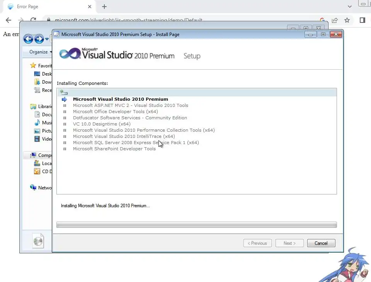Click the Chrome address bar URL
The image size is (371, 282).
coord(128,20)
